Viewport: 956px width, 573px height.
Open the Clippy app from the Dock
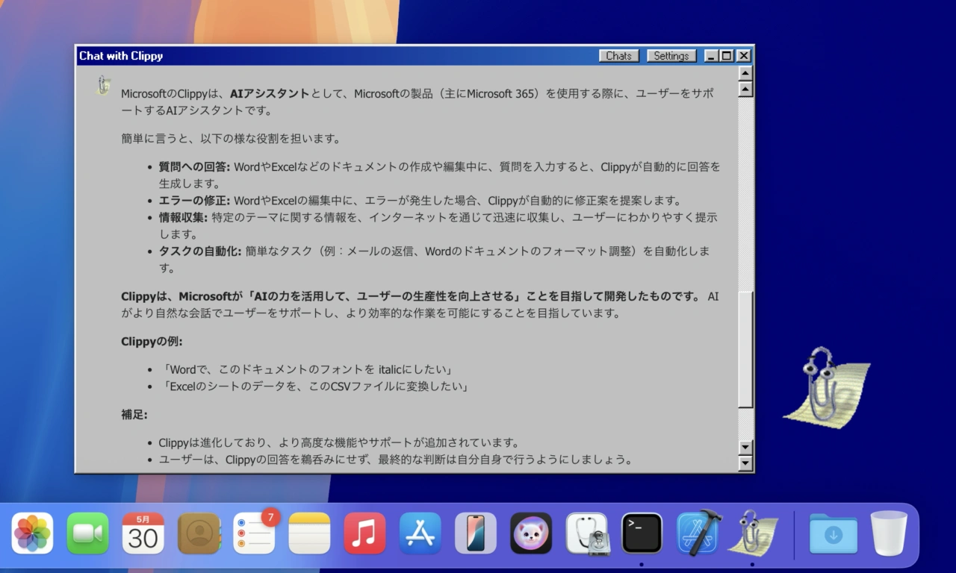(x=754, y=533)
